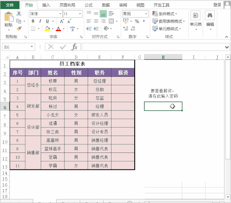Click 登录 sign in link
Viewport: 231px width, 203px height.
(217, 5)
